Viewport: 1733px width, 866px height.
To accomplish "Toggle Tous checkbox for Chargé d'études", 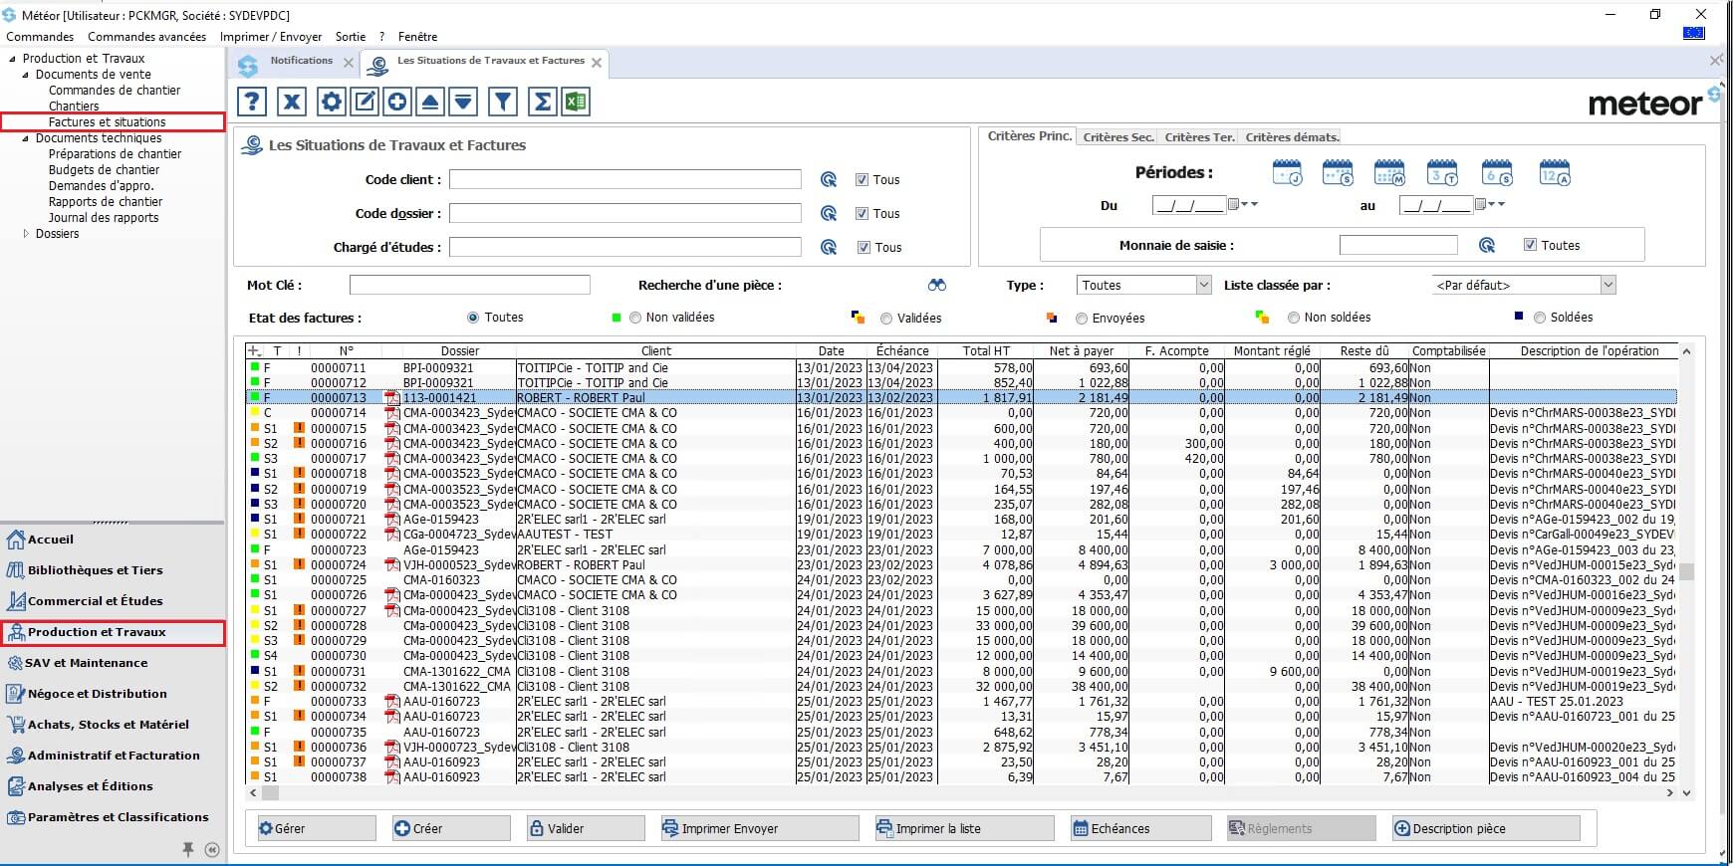I will tap(864, 248).
